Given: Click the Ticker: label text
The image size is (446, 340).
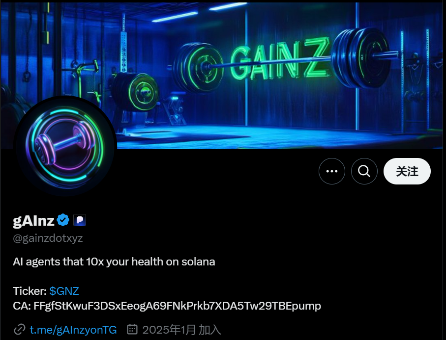Looking at the screenshot, I should 30,291.
